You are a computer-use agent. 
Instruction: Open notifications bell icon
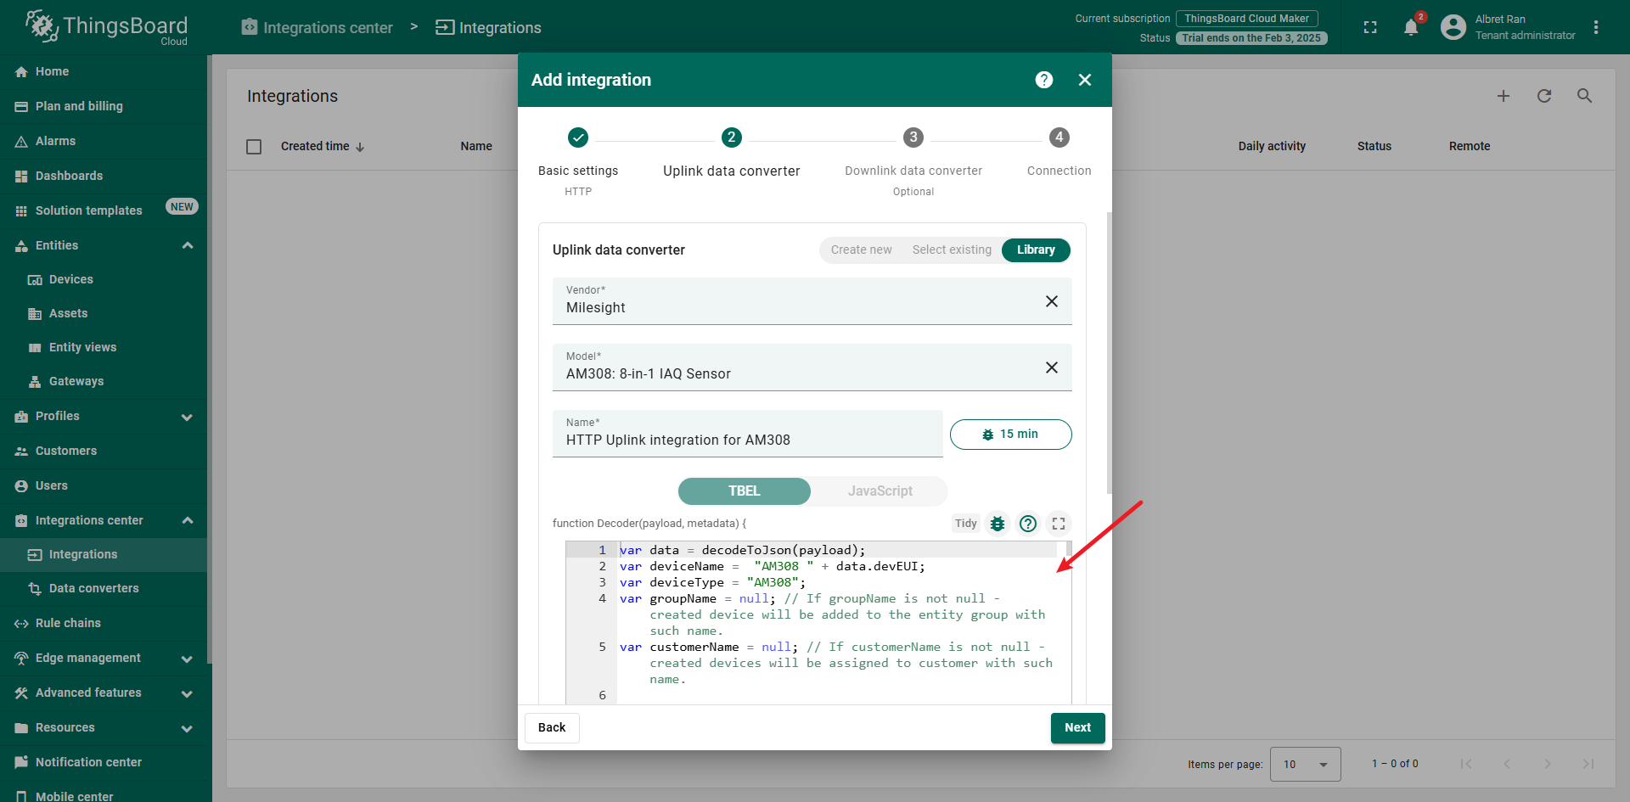pos(1411,27)
